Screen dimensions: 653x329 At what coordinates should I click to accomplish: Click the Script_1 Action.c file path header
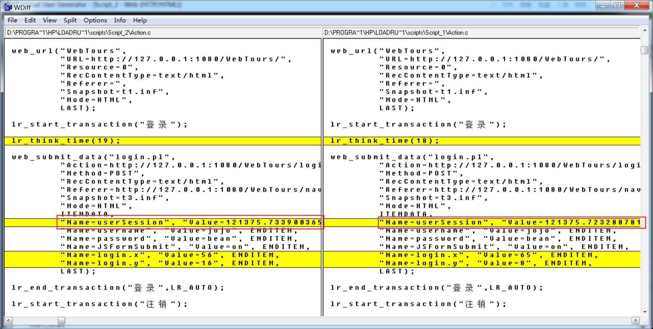coord(481,33)
